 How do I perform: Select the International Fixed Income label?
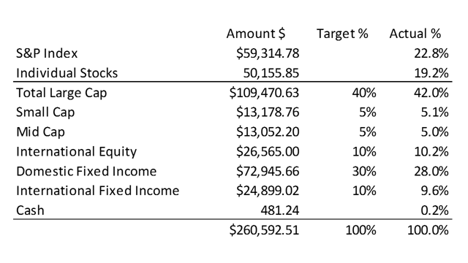point(97,191)
